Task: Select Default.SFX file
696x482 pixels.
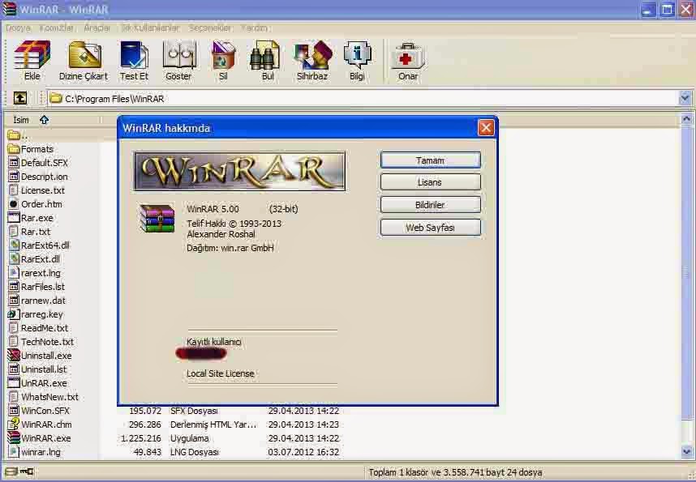Action: point(38,163)
